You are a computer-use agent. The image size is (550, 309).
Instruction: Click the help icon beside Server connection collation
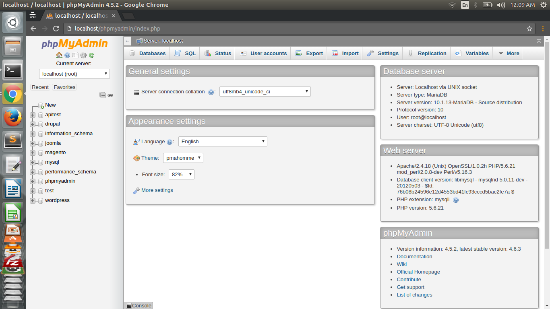click(x=211, y=92)
